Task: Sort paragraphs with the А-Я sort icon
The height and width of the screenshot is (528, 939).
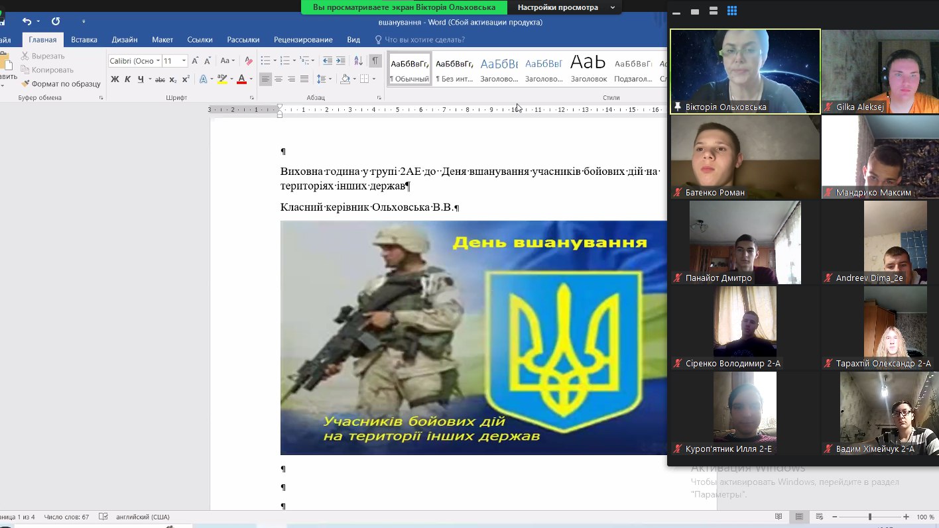Action: point(359,61)
